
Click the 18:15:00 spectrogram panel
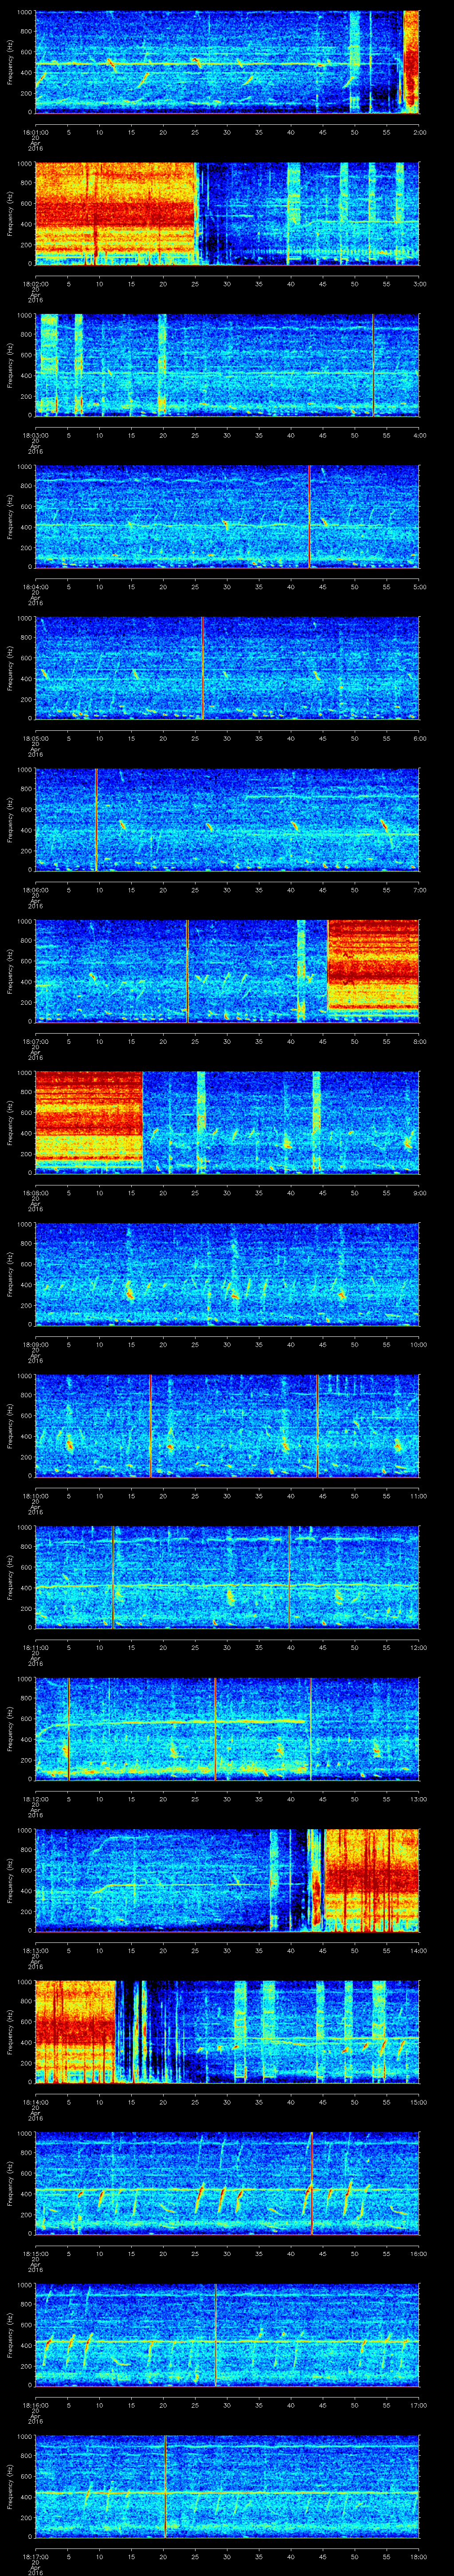click(x=227, y=2183)
